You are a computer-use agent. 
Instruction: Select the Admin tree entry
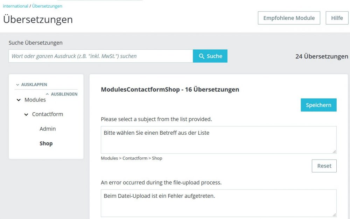[x=48, y=129]
